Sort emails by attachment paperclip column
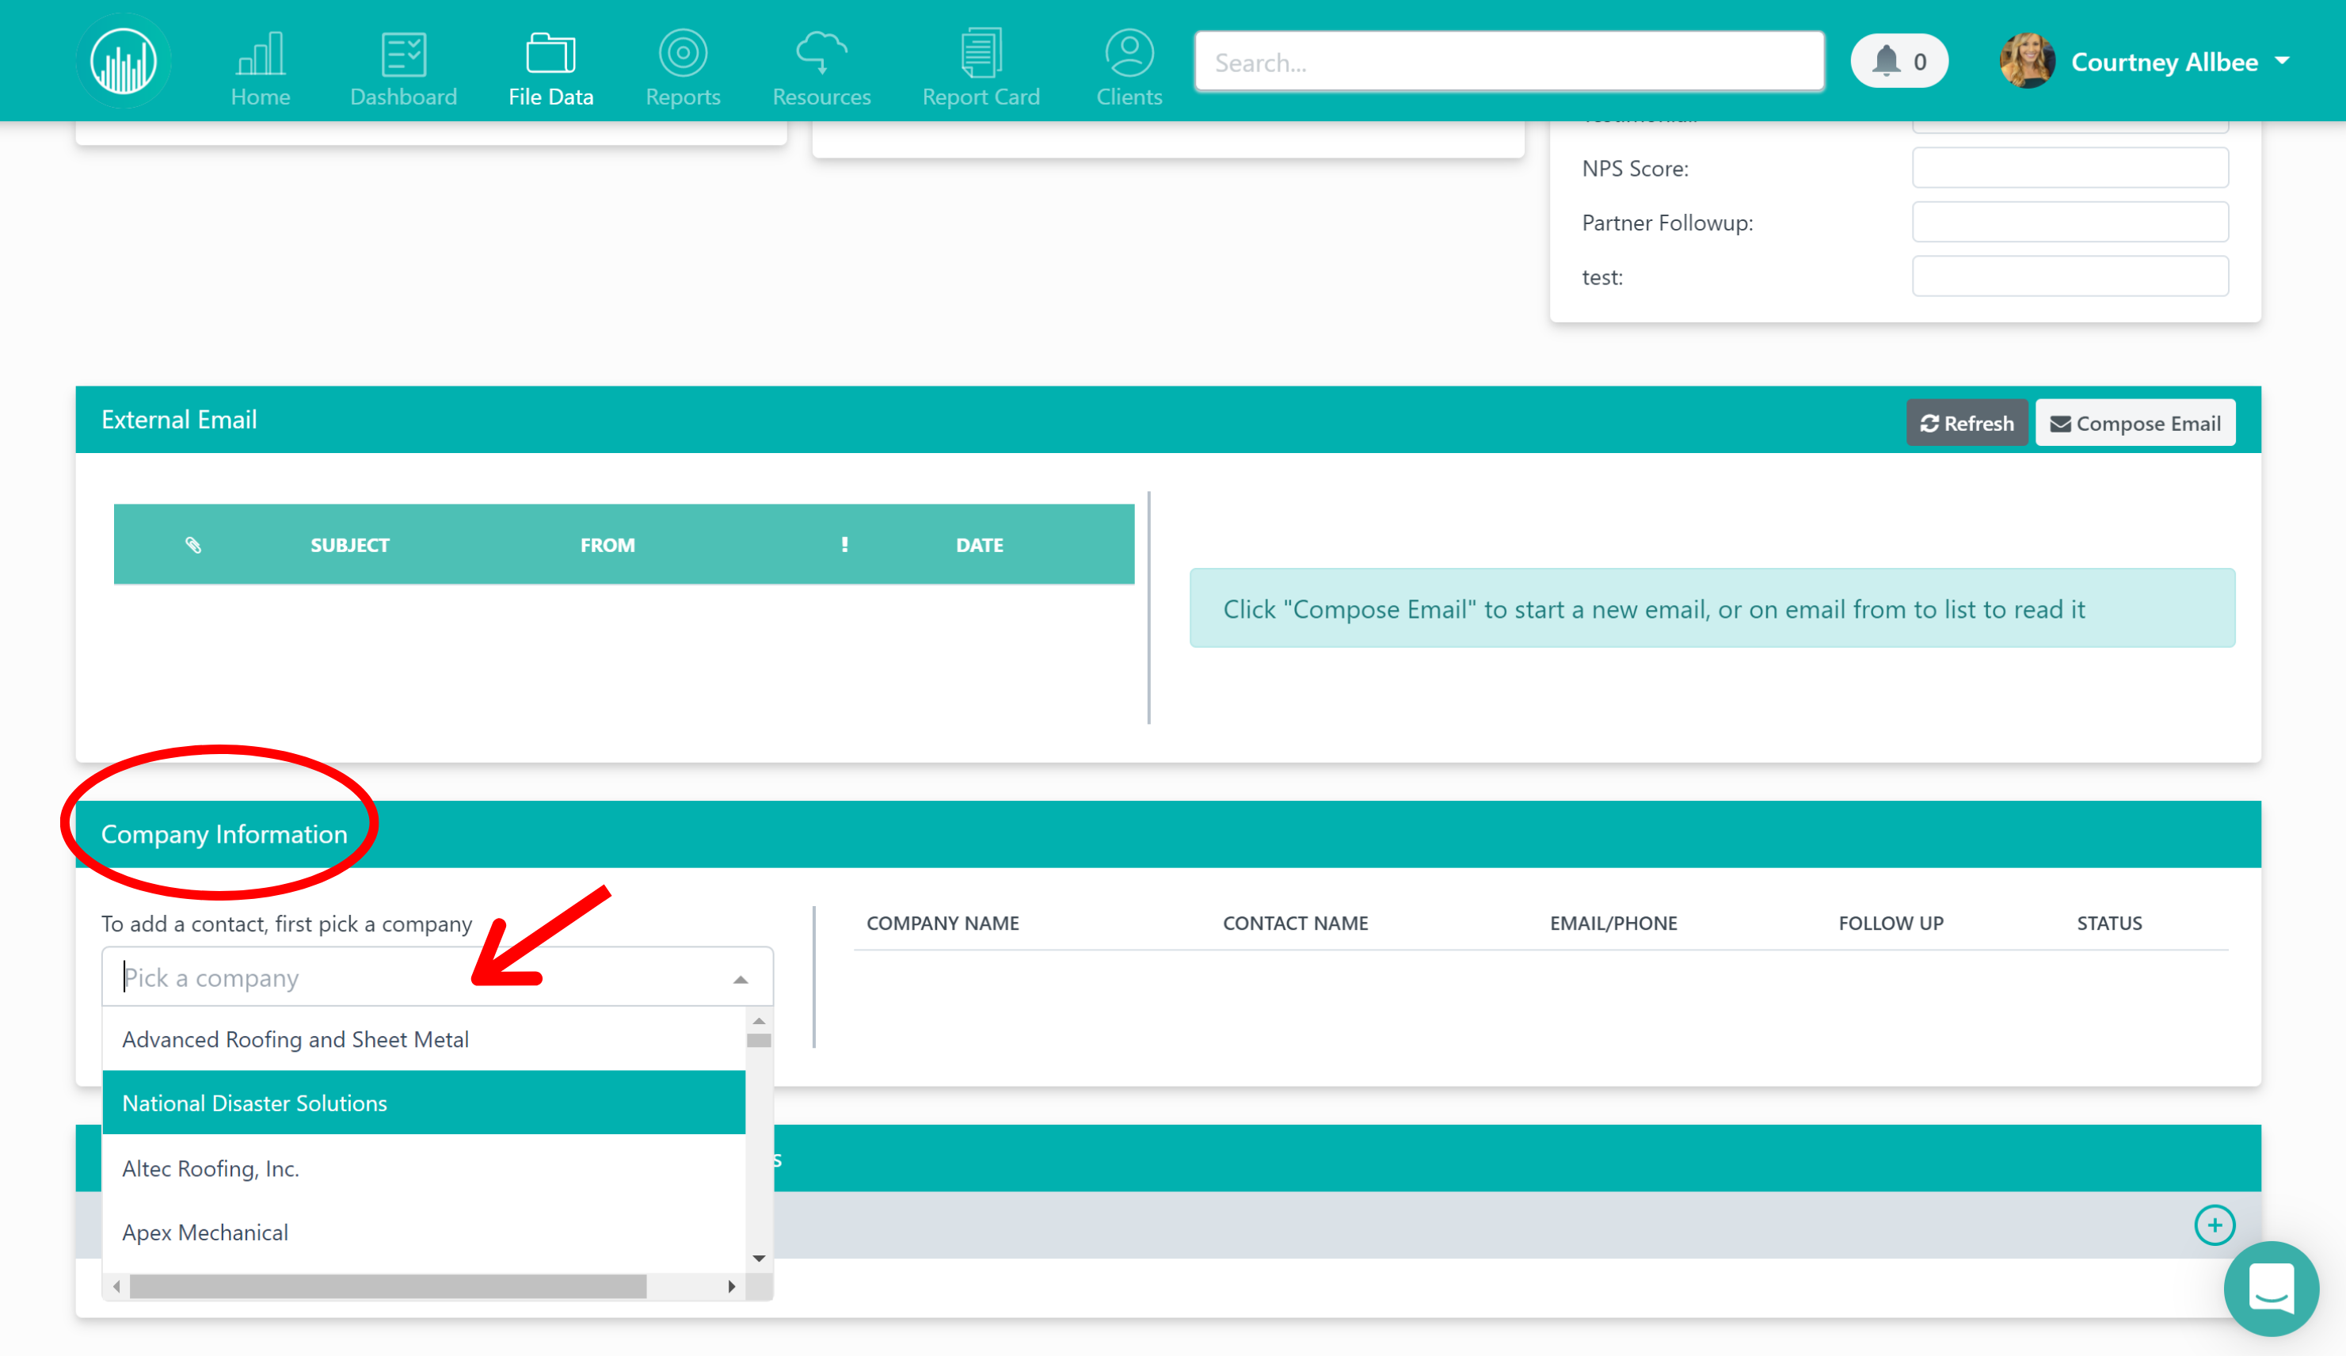2346x1356 pixels. point(192,546)
